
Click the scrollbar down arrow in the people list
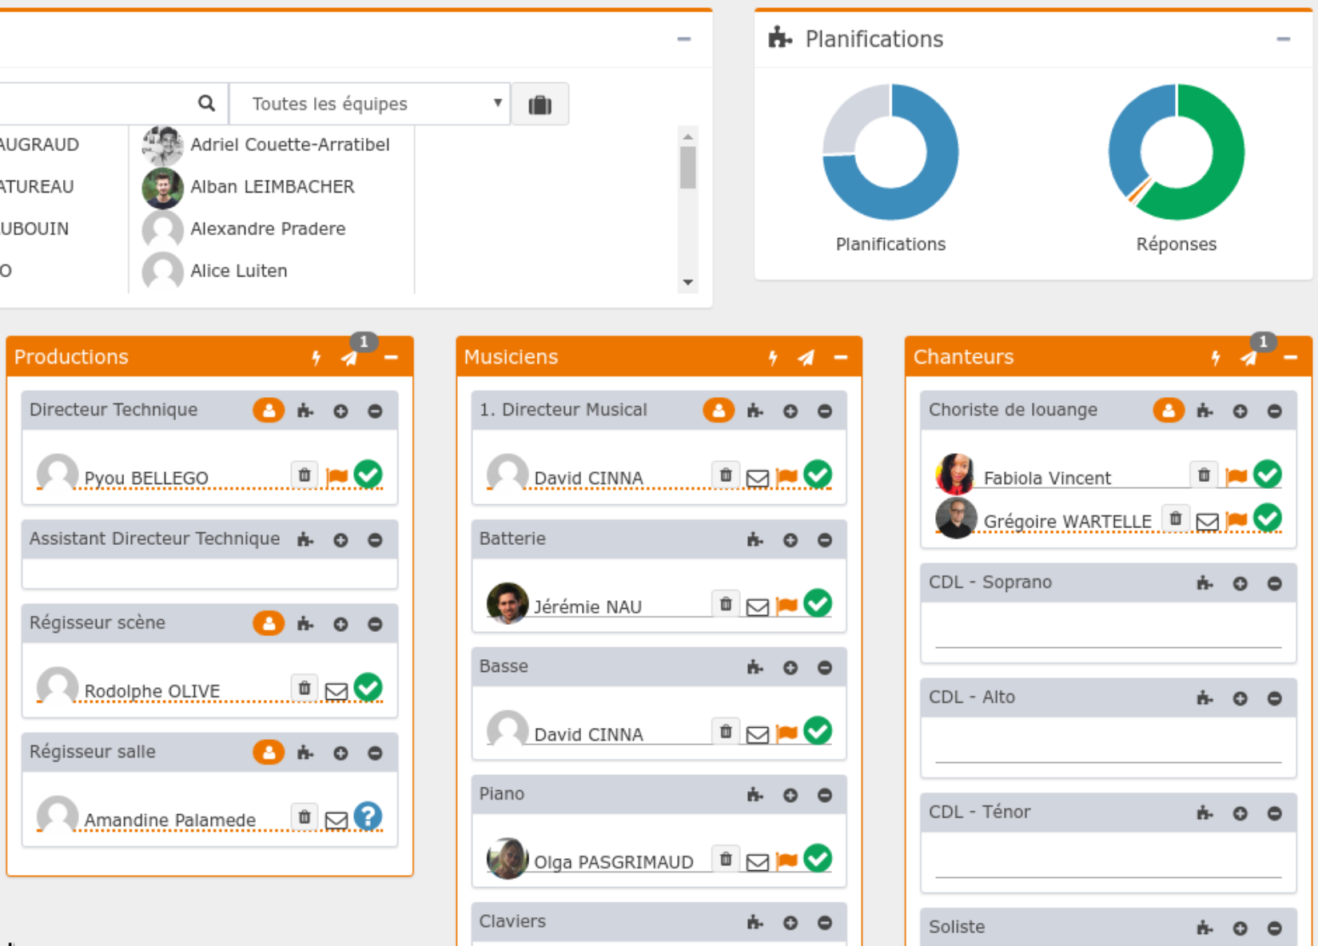[x=687, y=282]
